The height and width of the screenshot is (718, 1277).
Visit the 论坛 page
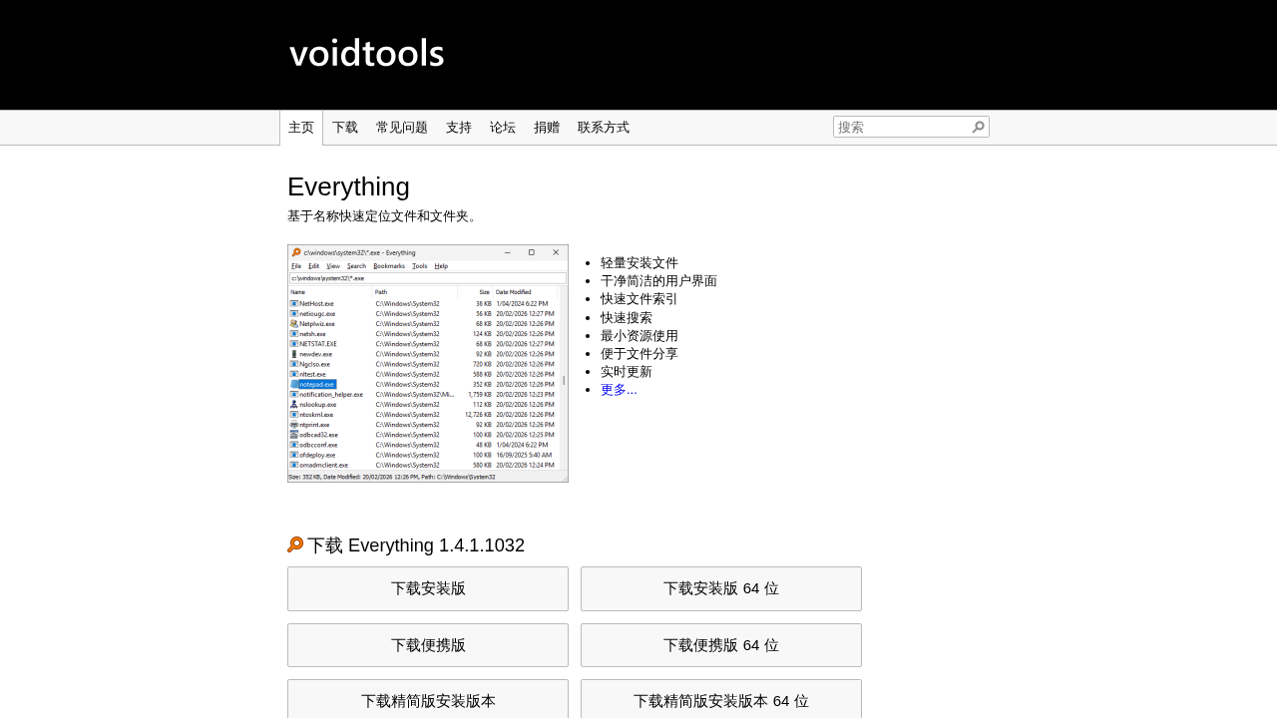pyautogui.click(x=503, y=128)
